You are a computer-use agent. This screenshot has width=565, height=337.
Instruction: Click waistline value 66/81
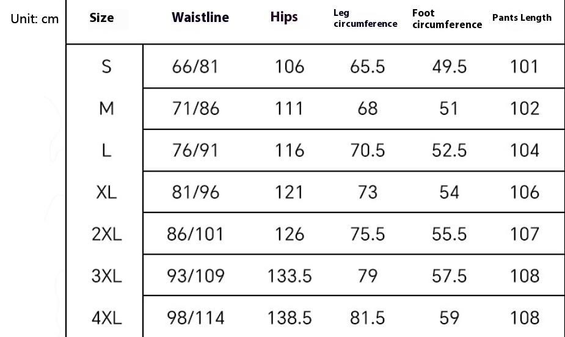[x=195, y=67]
